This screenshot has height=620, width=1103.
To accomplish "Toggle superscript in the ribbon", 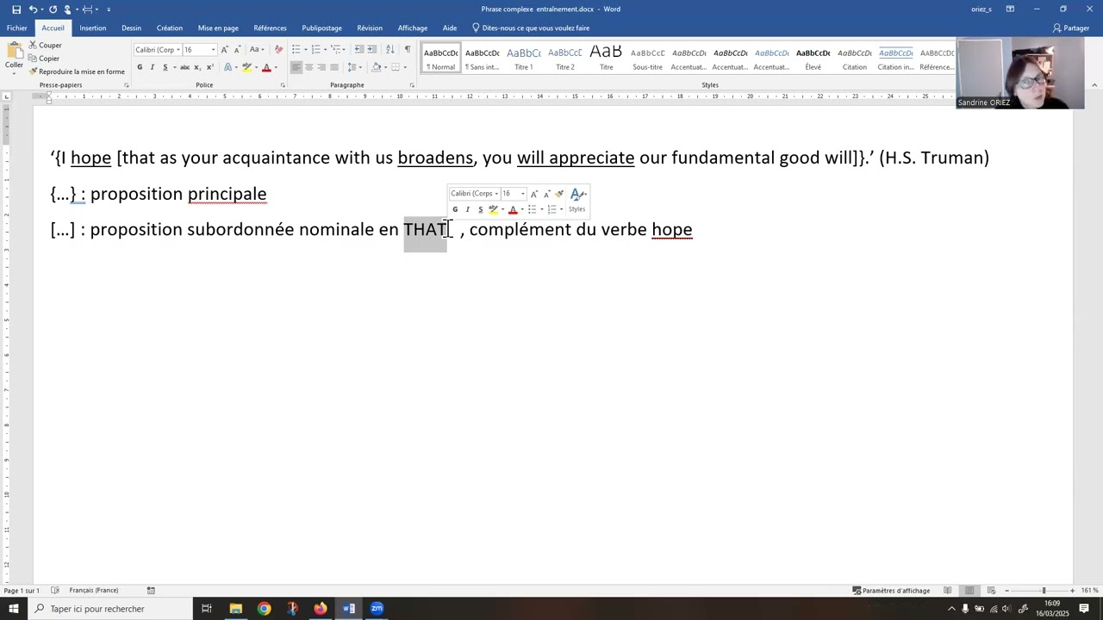I will pyautogui.click(x=209, y=67).
